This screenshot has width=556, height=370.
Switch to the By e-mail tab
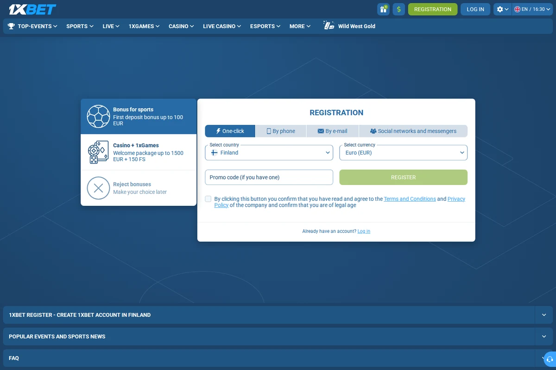[x=332, y=131]
